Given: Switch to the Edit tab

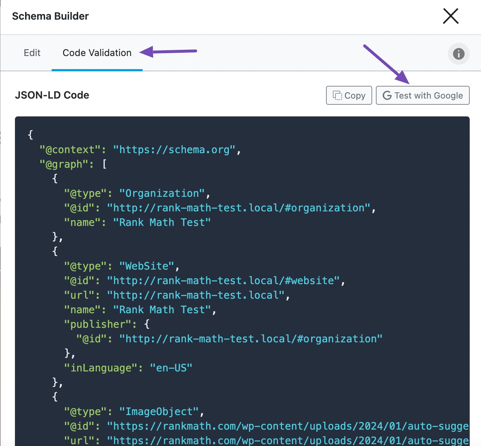Looking at the screenshot, I should (32, 53).
